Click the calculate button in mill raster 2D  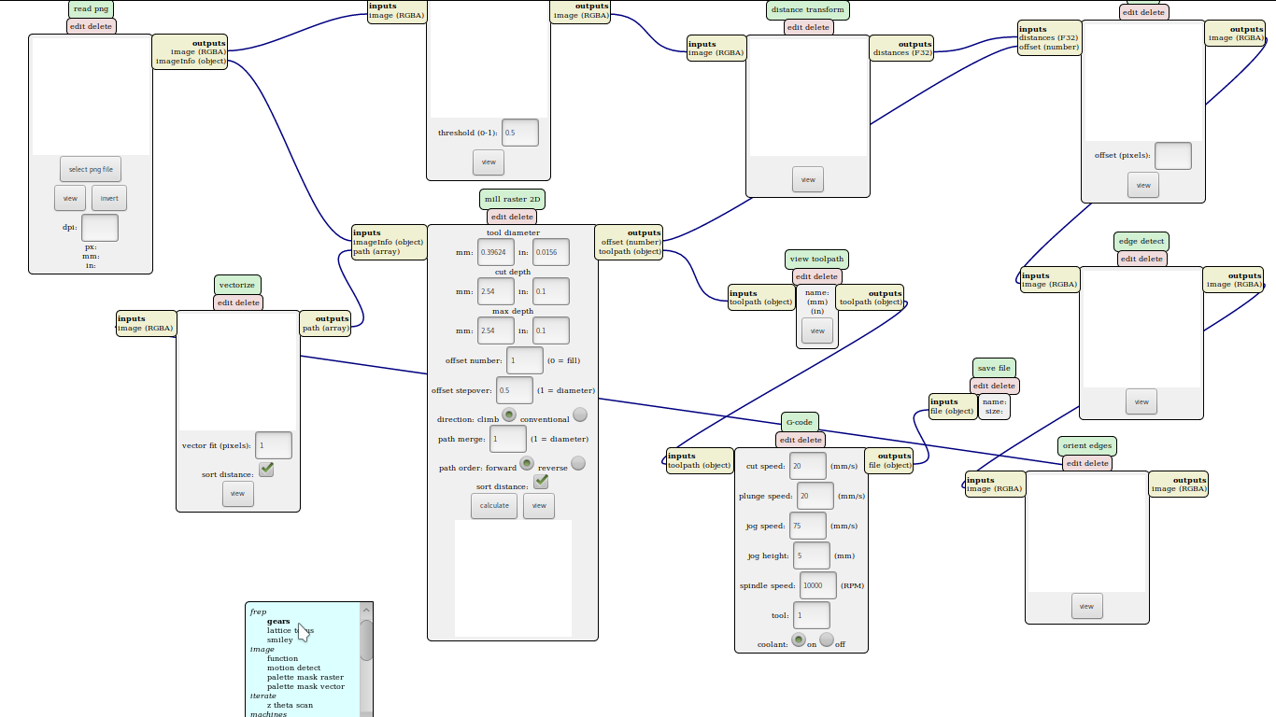tap(494, 505)
